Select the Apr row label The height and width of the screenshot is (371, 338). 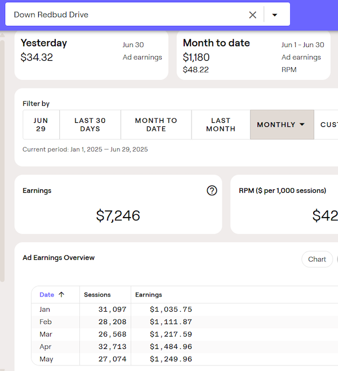[45, 347]
